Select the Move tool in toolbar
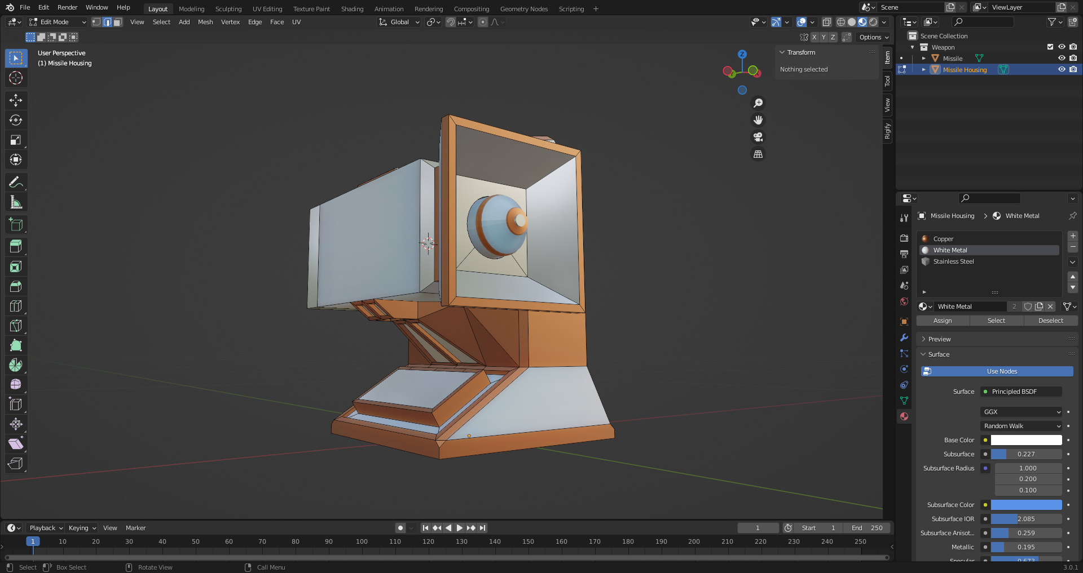 pyautogui.click(x=16, y=100)
